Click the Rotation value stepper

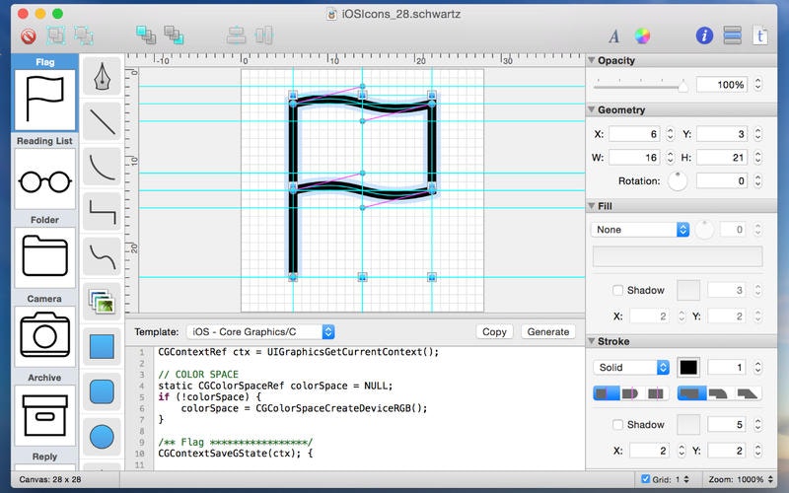click(757, 181)
